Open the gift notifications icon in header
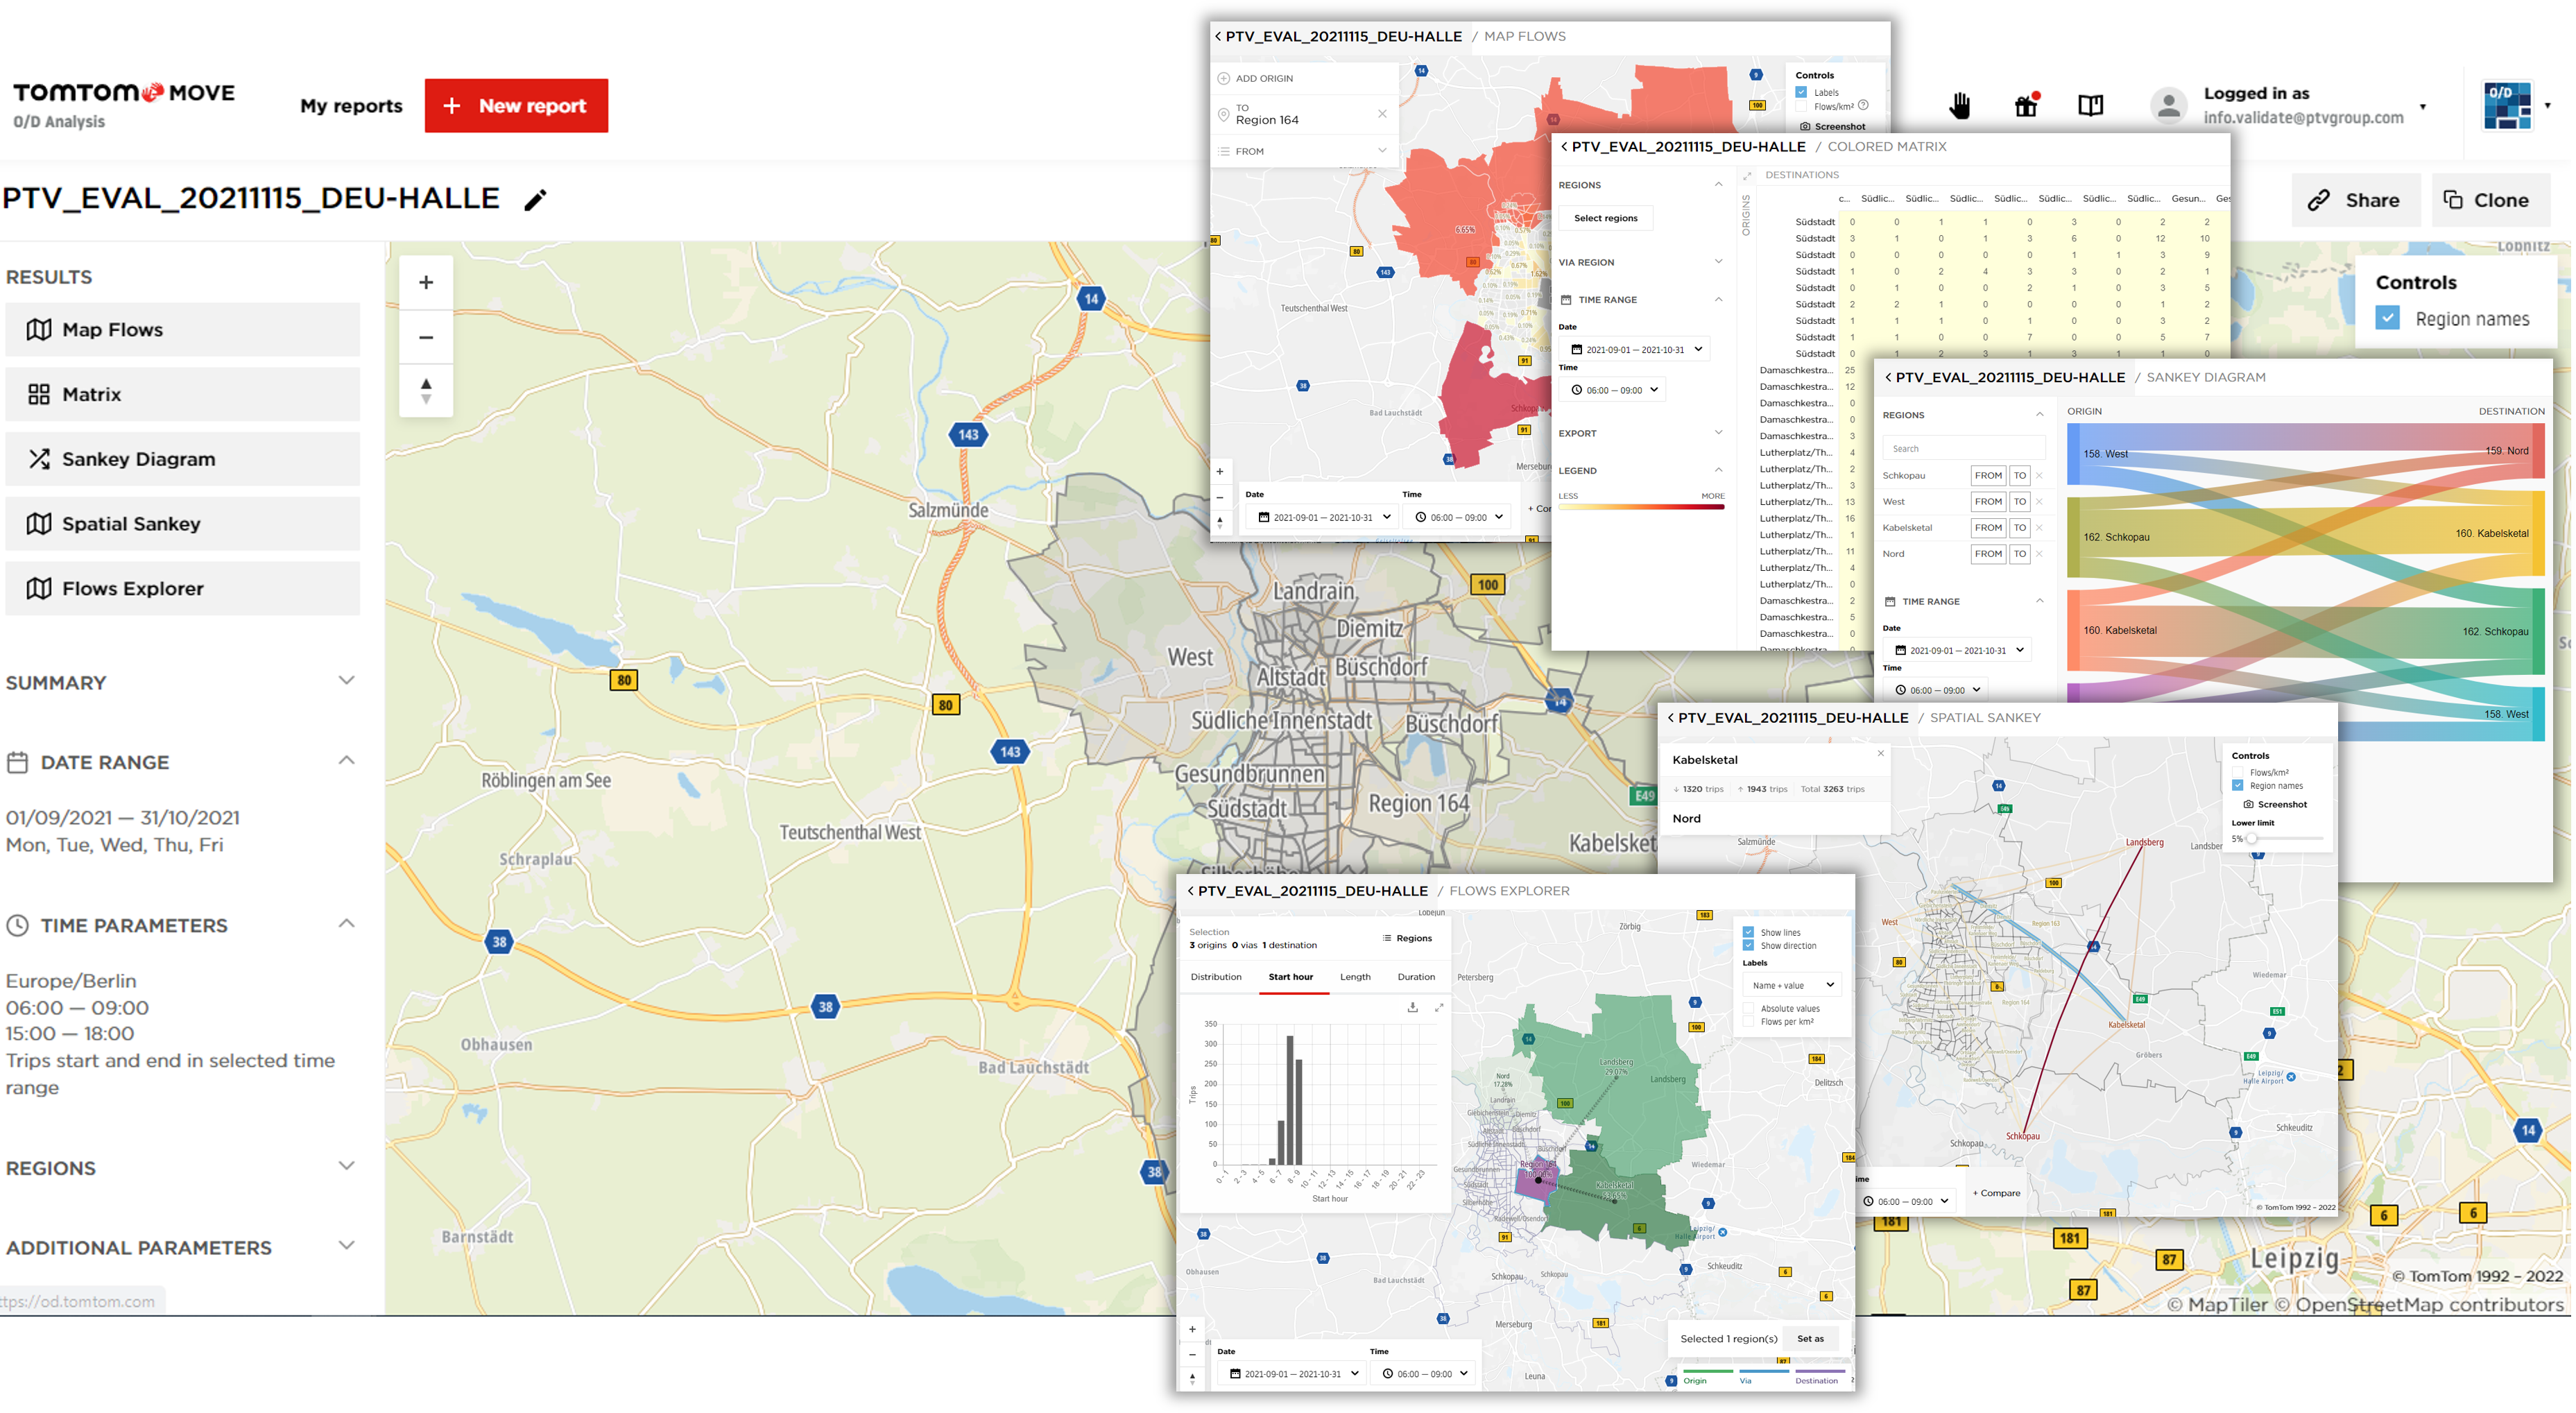The height and width of the screenshot is (1413, 2576). point(2026,105)
